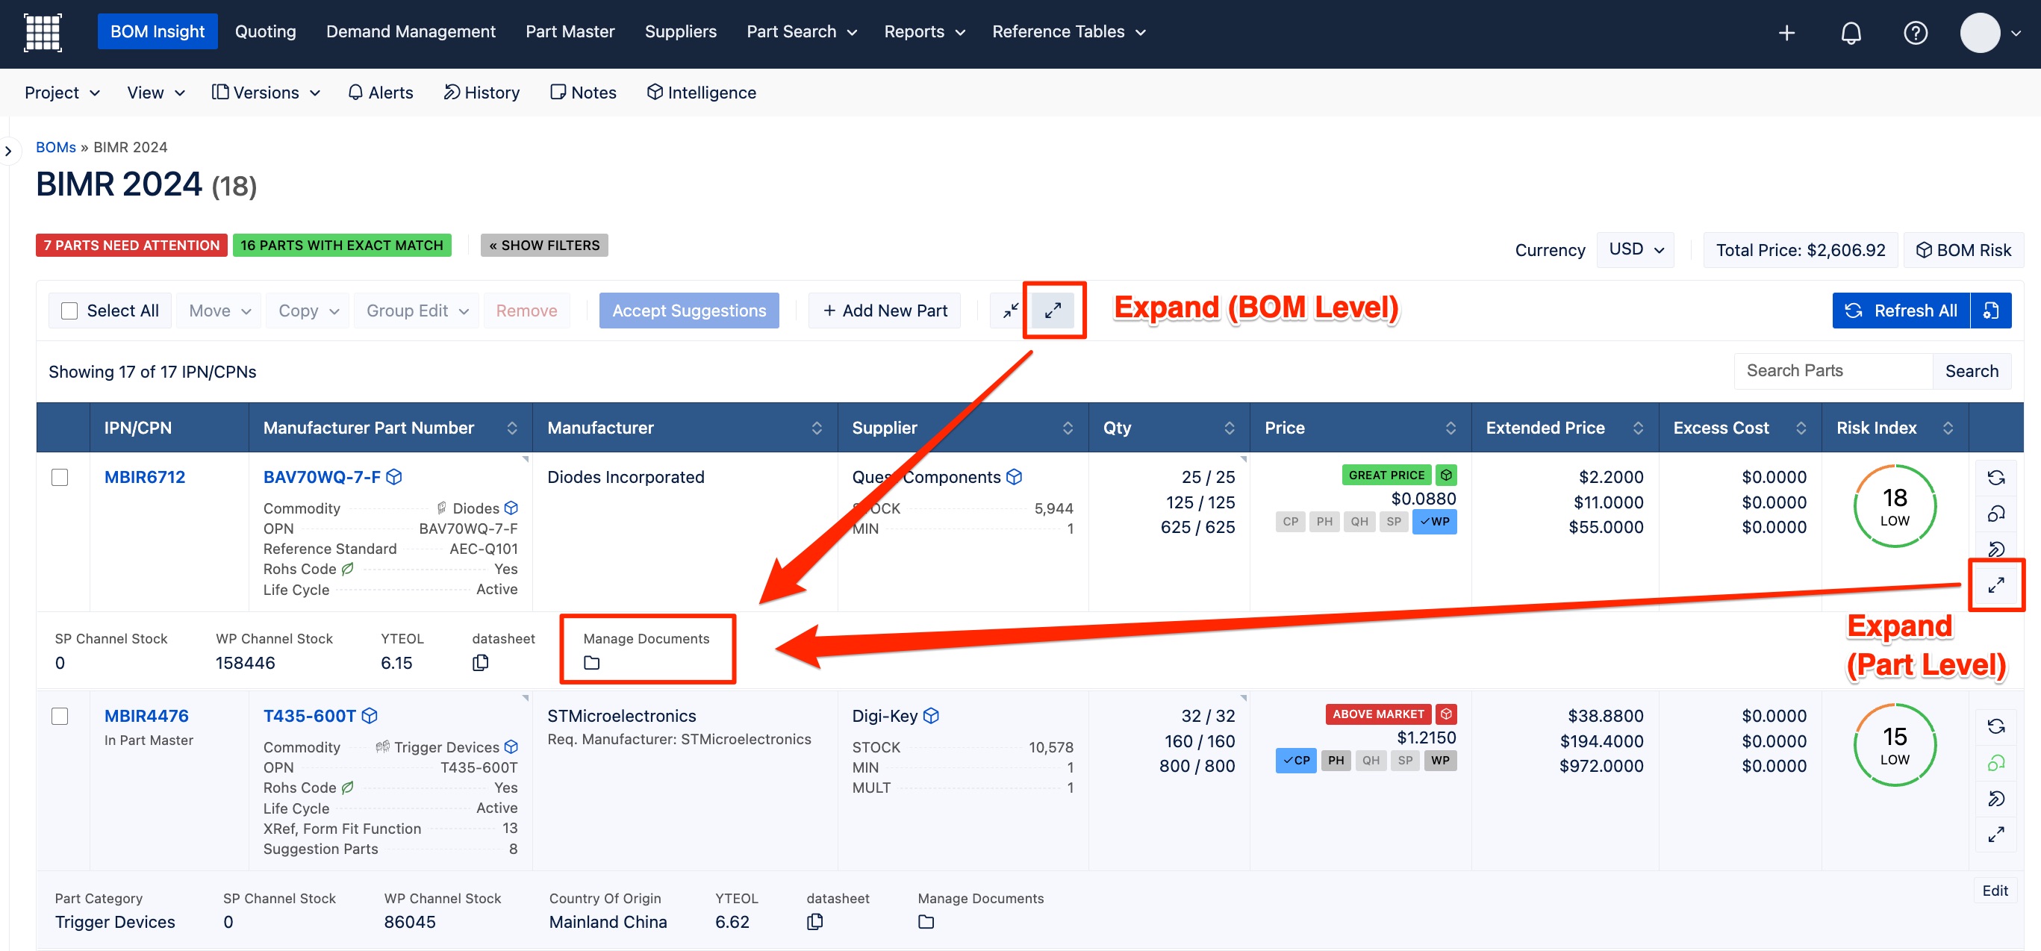Open Manage Documents folder for MBIR4476
Screen dimensions: 2041x951
point(926,922)
